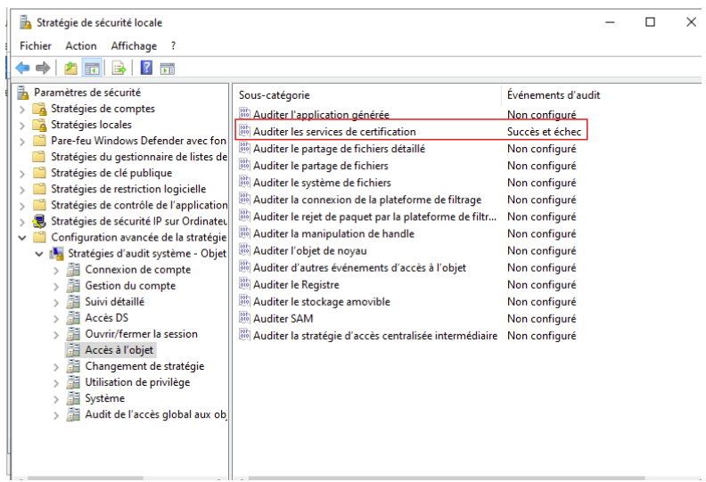Click icon beside Auditer l'objet de noyau
The width and height of the screenshot is (706, 482).
tap(244, 249)
